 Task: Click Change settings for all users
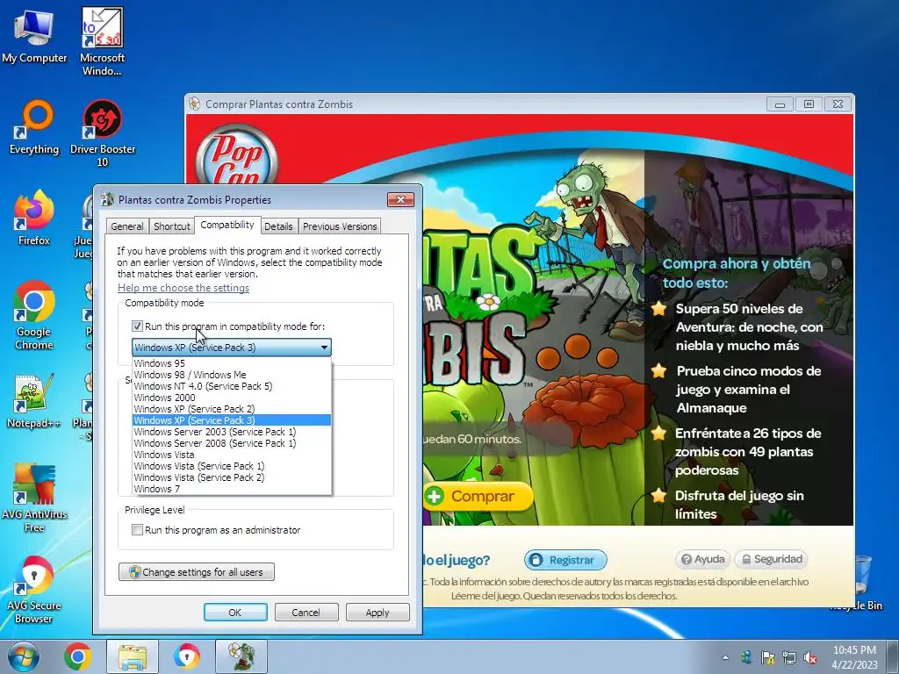tap(196, 572)
